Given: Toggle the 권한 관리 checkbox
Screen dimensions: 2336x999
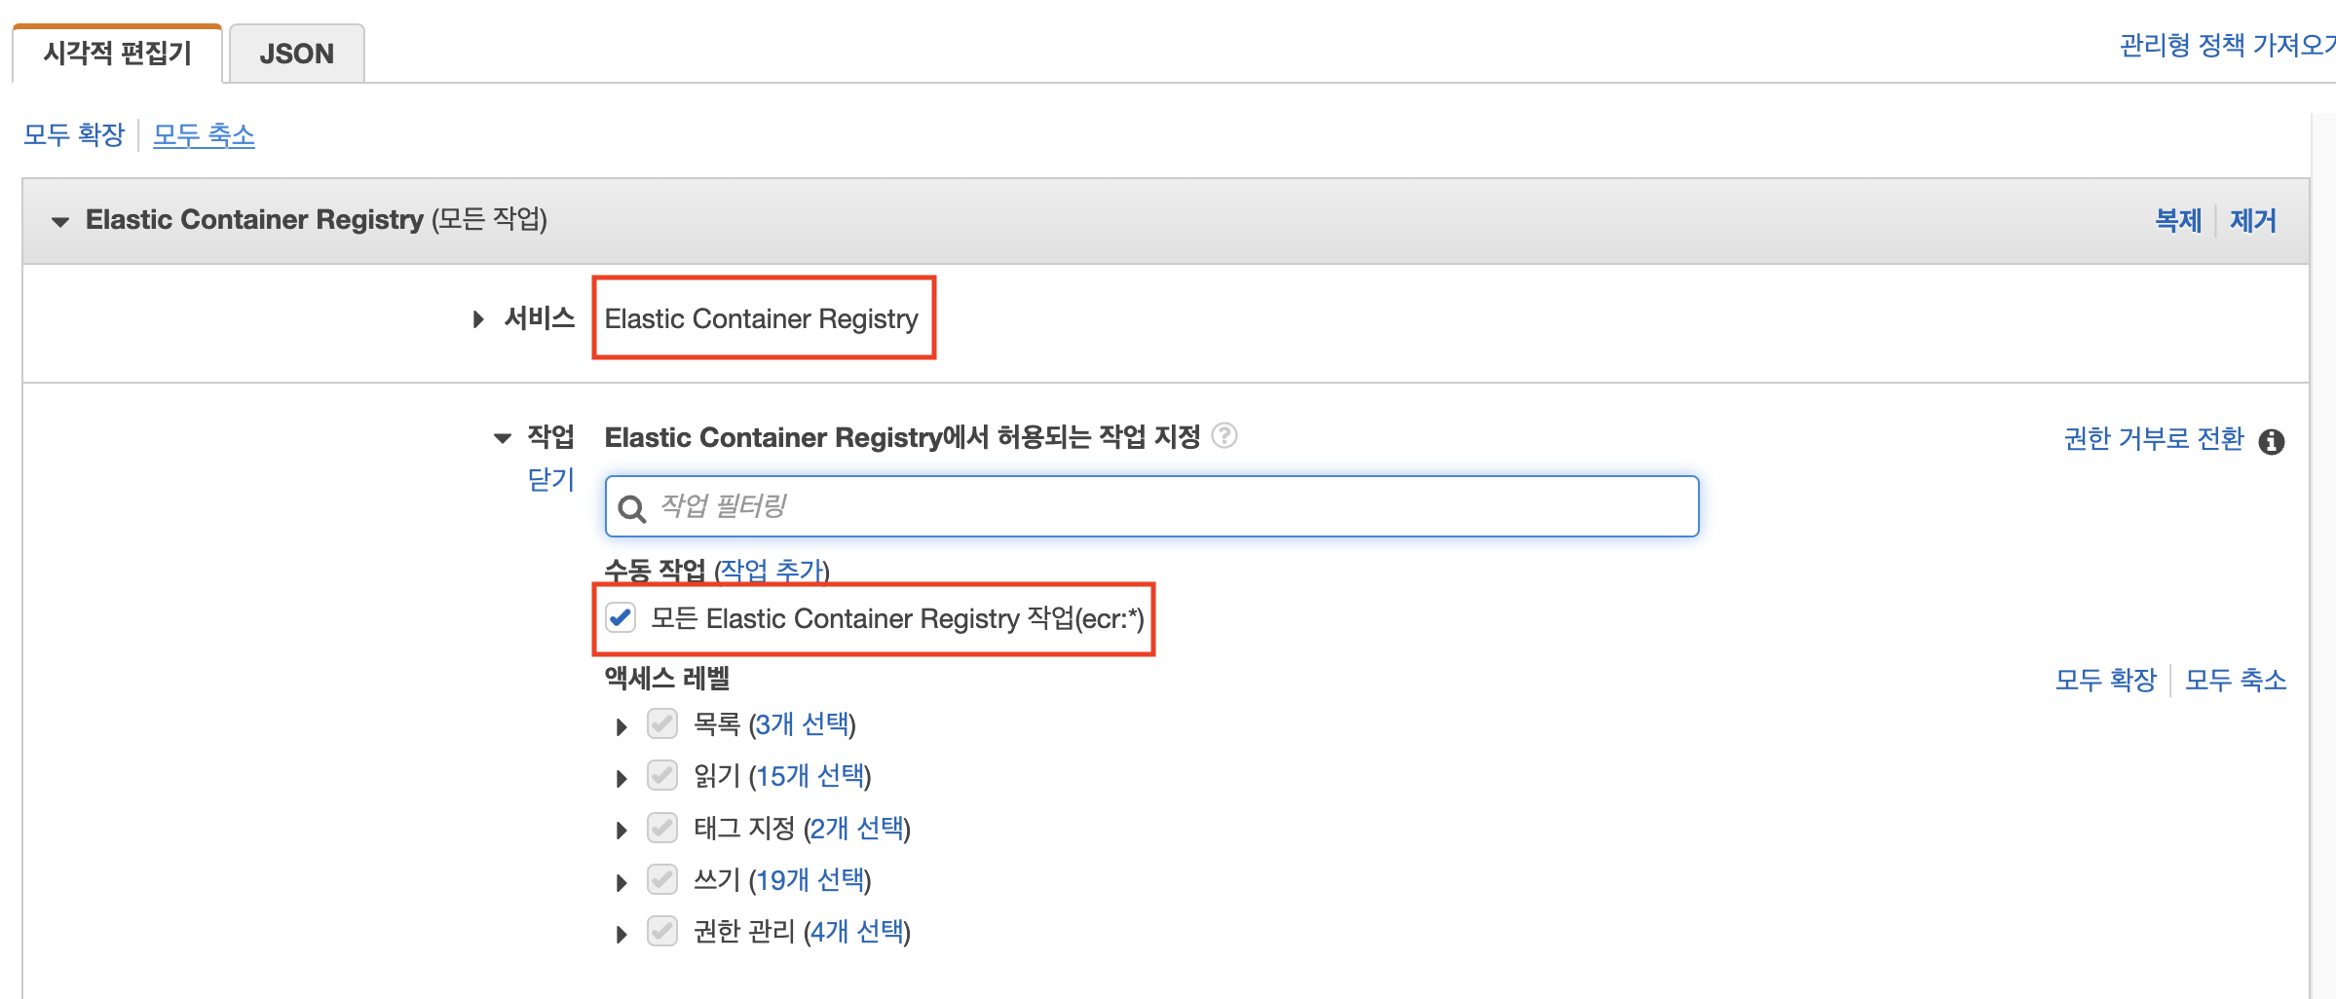Looking at the screenshot, I should (x=662, y=931).
